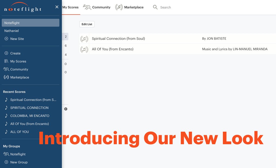Open recent score All Of You (from Encanto) in sidebar
Viewport: 276px width, 168px height.
pos(30,124)
